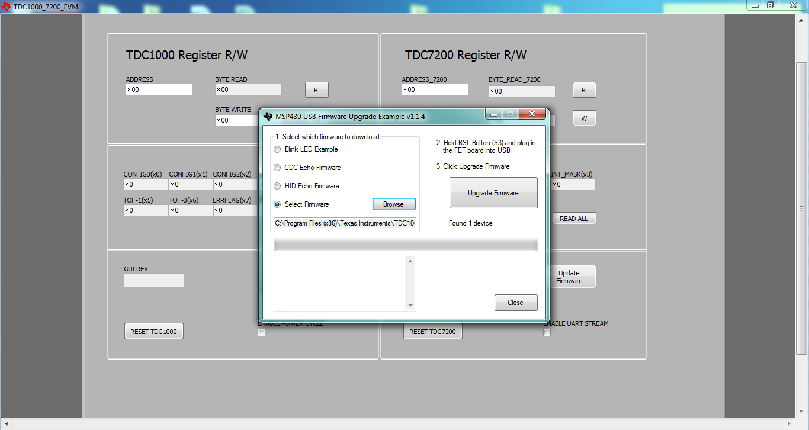Click the log area scroll down arrow
The image size is (809, 430).
tap(410, 306)
